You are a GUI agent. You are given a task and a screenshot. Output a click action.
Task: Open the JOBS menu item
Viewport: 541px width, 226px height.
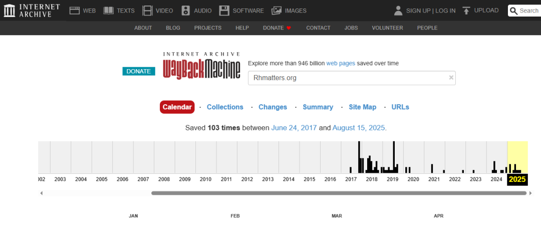point(351,28)
